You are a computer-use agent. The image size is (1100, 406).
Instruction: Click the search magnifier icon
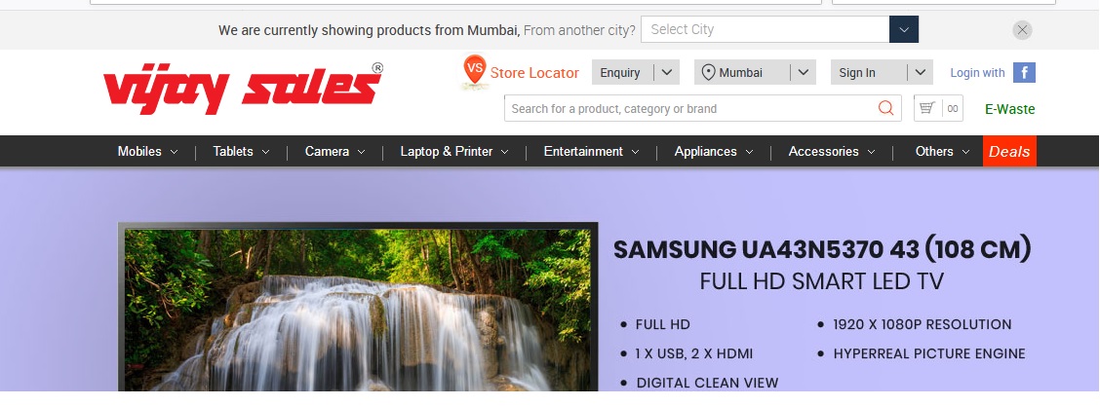pyautogui.click(x=886, y=108)
